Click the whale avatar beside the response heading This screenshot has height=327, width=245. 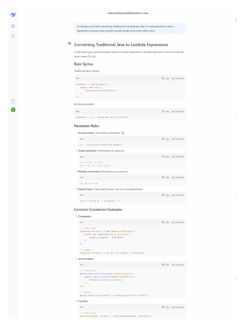click(70, 43)
